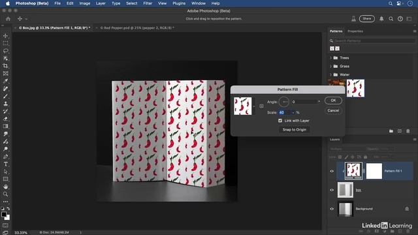418x235 pixels.
Task: Select the Box.jpg document tab
Action: pos(54,27)
